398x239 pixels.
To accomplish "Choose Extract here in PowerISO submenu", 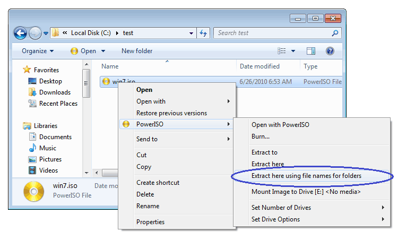I will tap(267, 164).
